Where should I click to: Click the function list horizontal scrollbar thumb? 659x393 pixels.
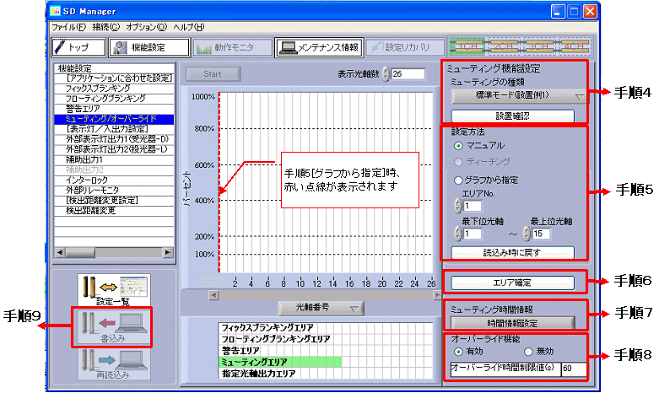81,252
